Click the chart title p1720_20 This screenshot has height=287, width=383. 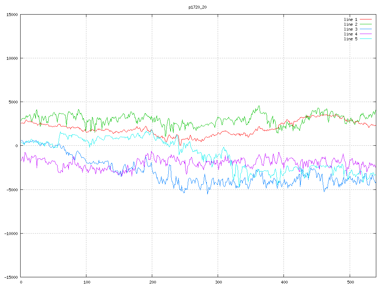(197, 7)
